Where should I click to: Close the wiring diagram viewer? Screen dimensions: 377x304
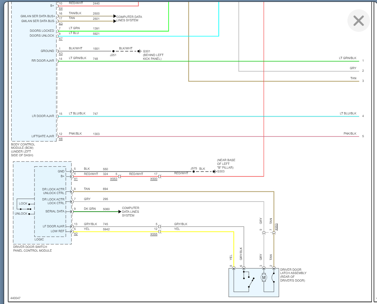[358, 21]
